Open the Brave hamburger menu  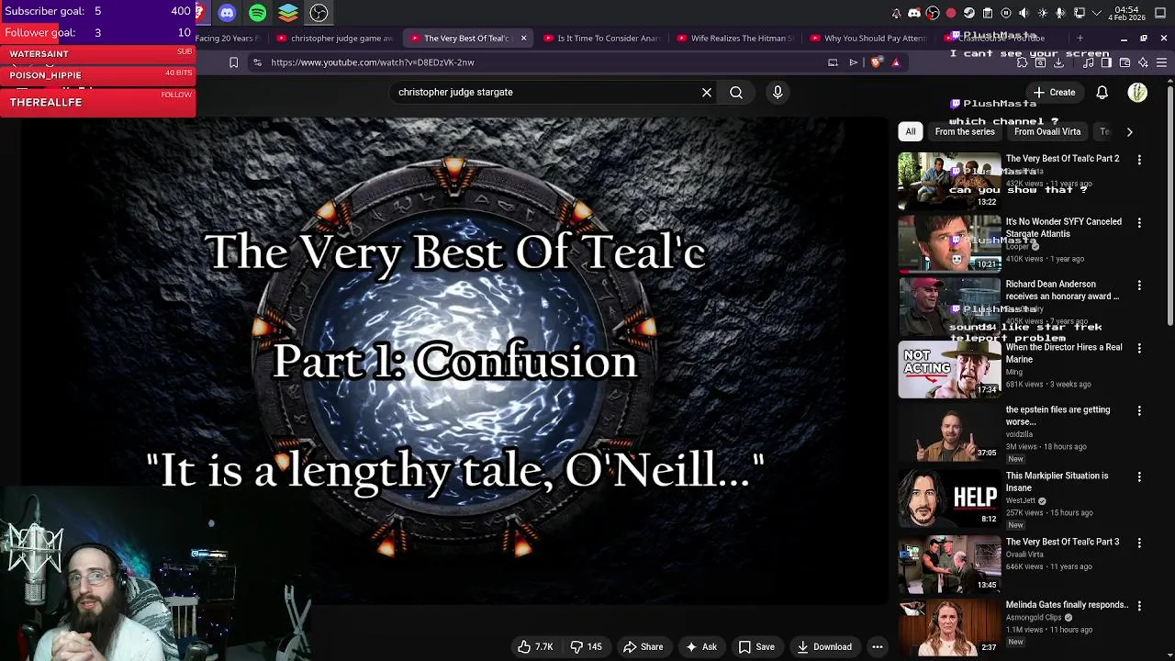(x=1161, y=62)
